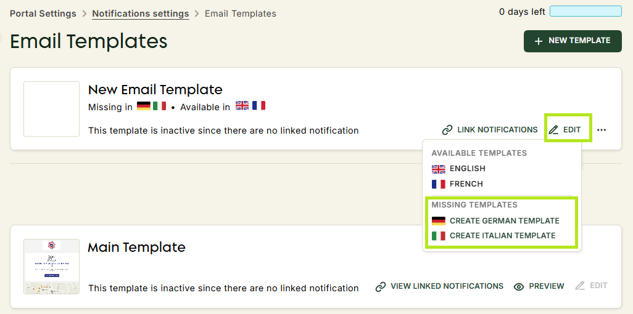Image resolution: width=633 pixels, height=314 pixels.
Task: Click Link Notifications on New Email Template
Action: tap(490, 130)
